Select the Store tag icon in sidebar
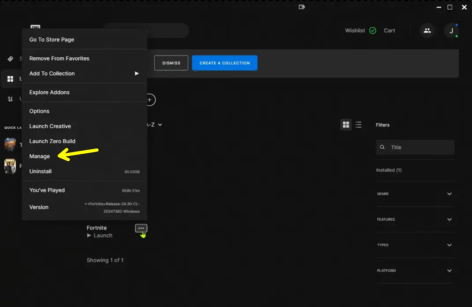Viewport: 472px width, 307px height. point(11,59)
